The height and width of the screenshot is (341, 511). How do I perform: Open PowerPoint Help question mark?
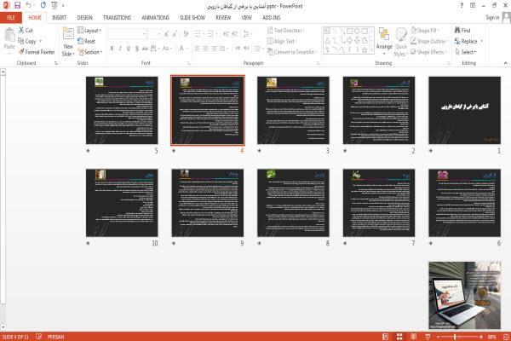(462, 6)
